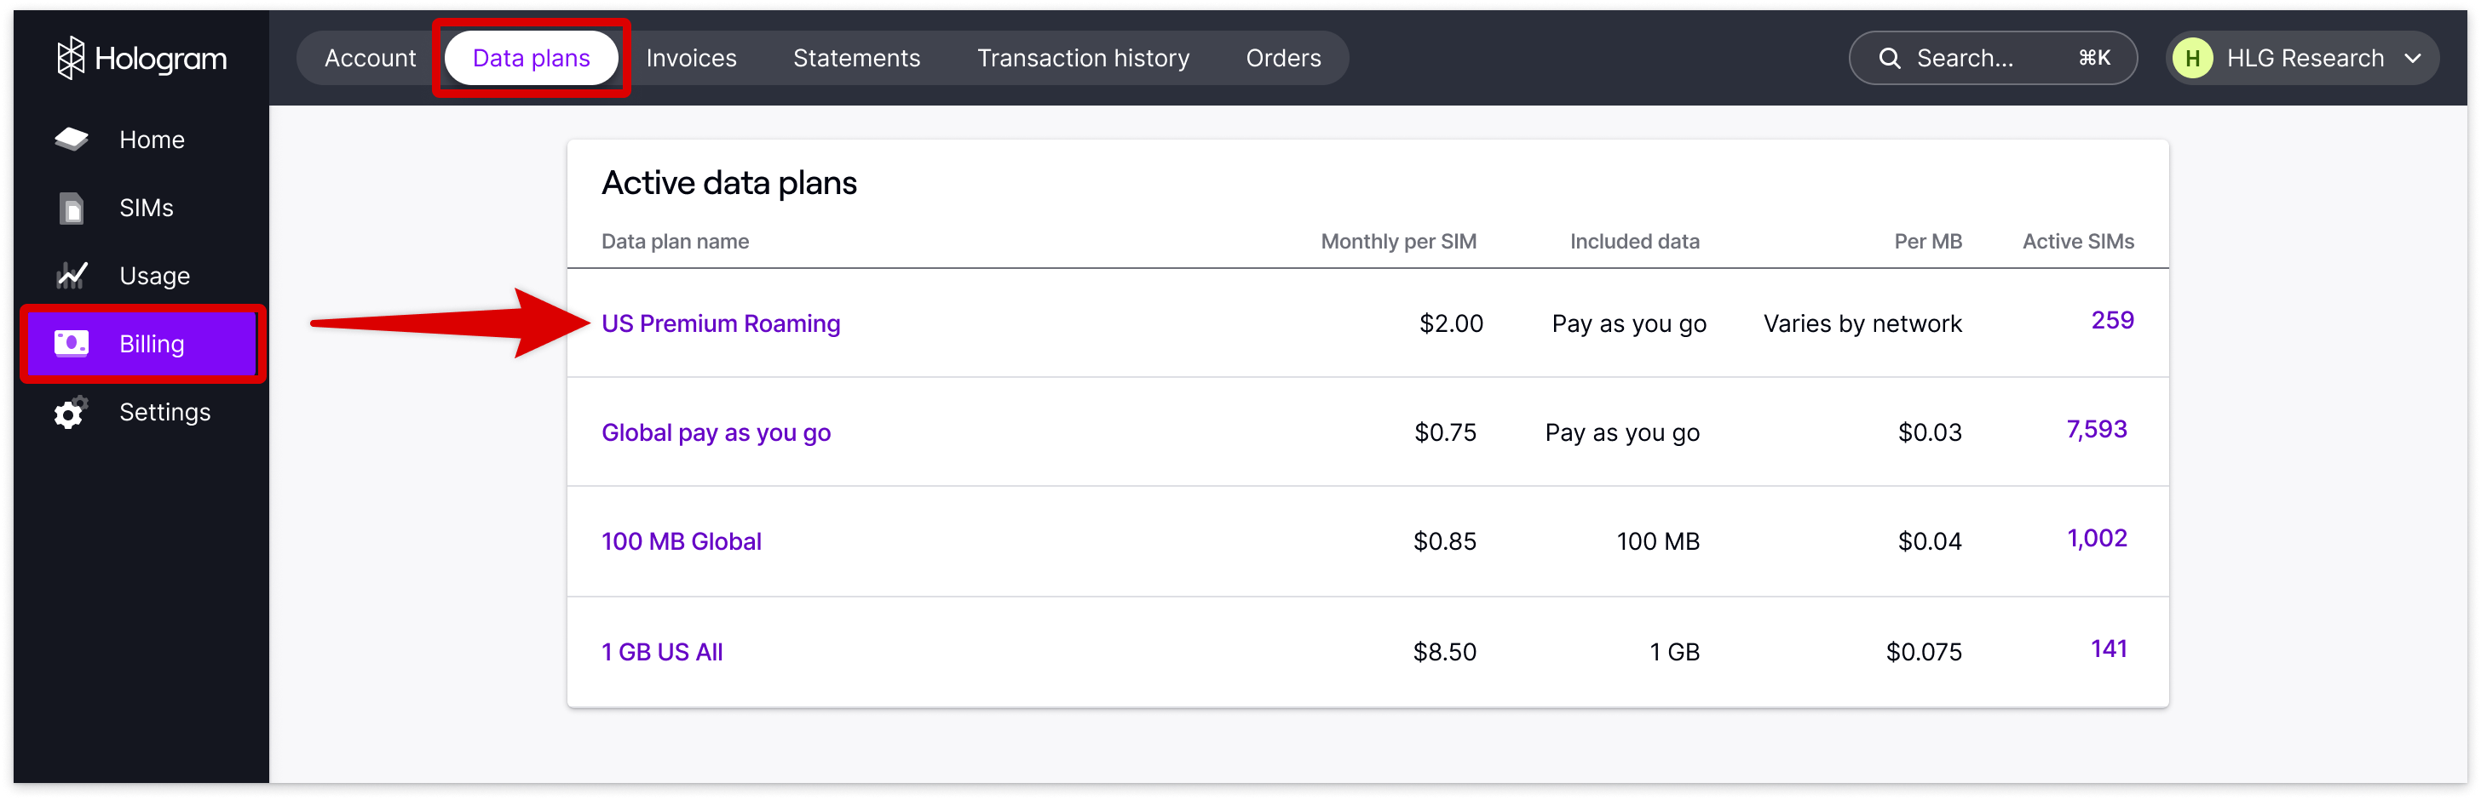2481x800 pixels.
Task: Open the US Premium Roaming plan
Action: [721, 323]
